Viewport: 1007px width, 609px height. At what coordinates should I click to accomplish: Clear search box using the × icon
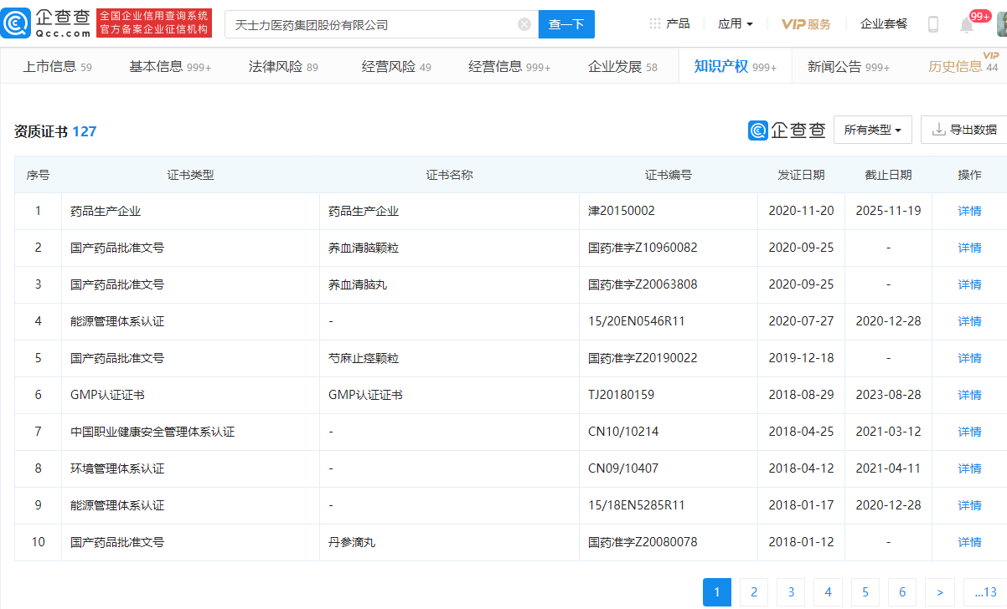(x=524, y=23)
